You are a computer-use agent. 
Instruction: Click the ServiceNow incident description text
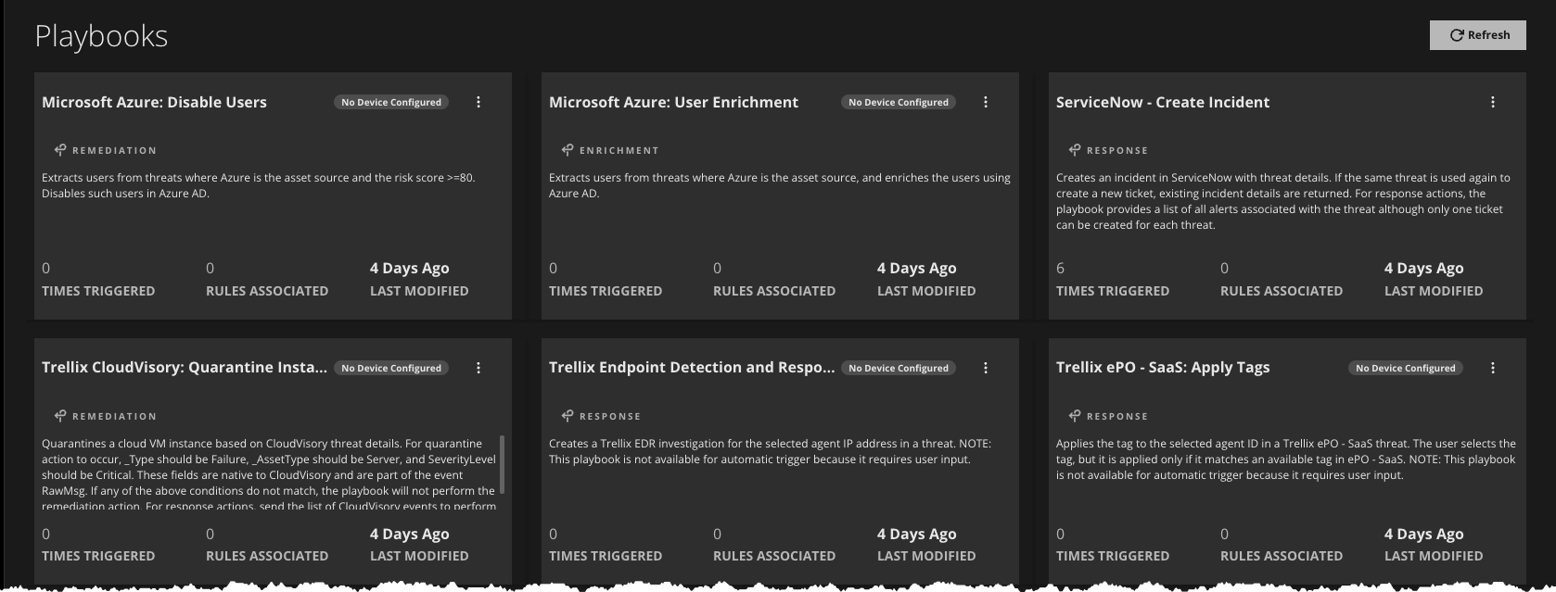(x=1283, y=201)
